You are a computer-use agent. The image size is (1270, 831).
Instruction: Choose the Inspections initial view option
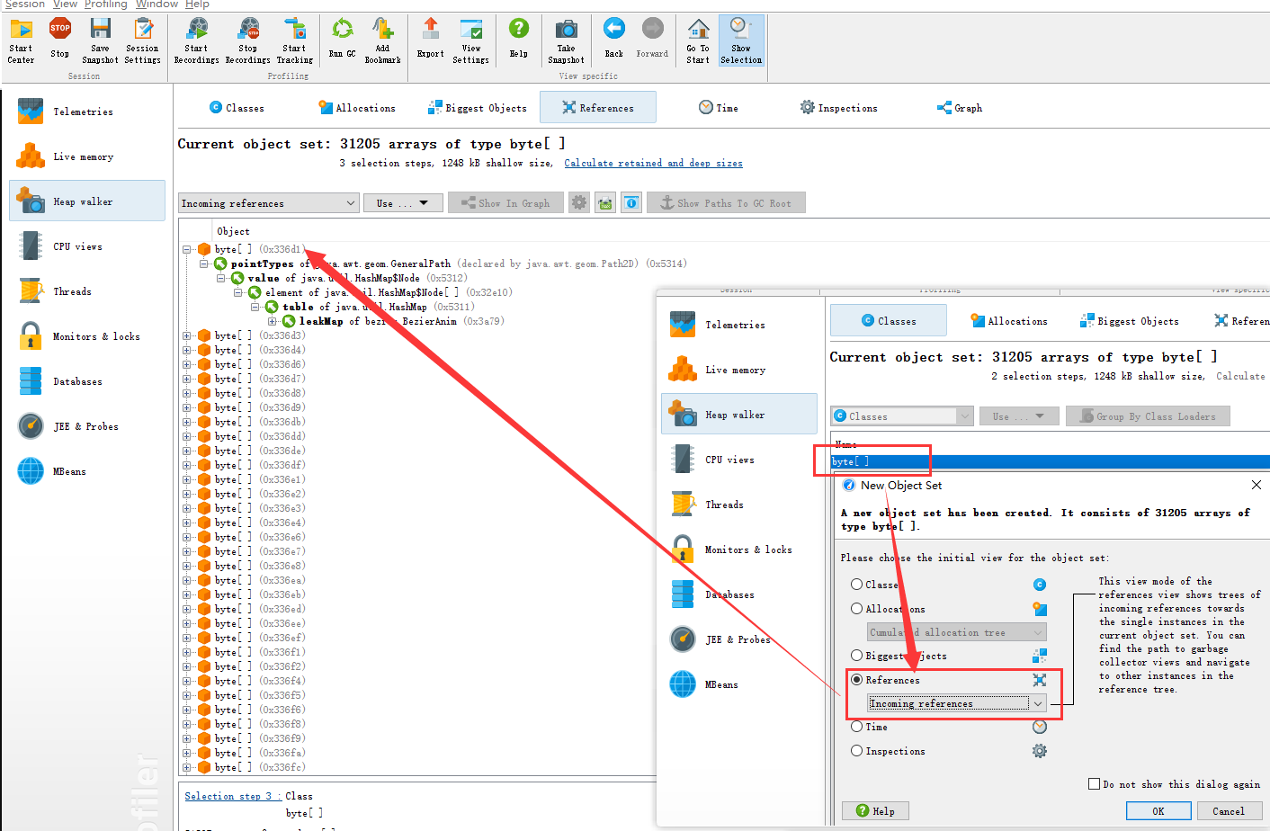[x=855, y=750]
